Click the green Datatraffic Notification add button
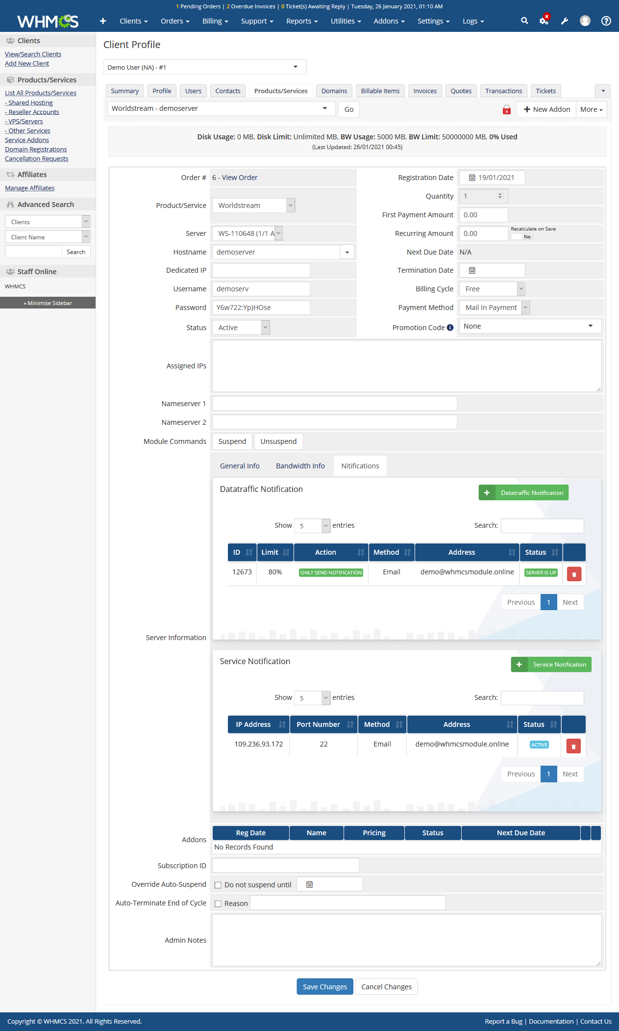619x1031 pixels. (x=523, y=493)
